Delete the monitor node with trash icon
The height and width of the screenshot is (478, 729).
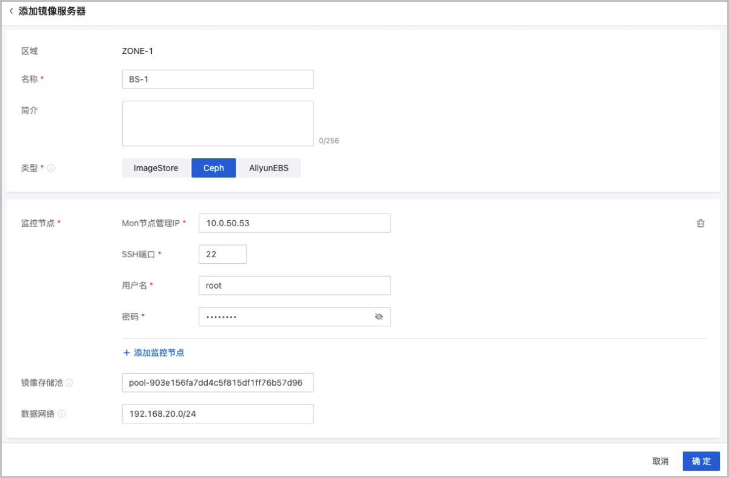coord(700,223)
